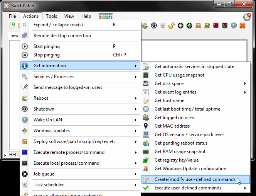Open the color grid icon in menu bar
The image size is (256, 196).
106,16
